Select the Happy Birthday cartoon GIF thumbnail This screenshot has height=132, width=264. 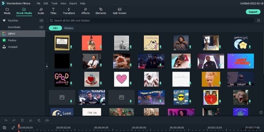[151, 97]
